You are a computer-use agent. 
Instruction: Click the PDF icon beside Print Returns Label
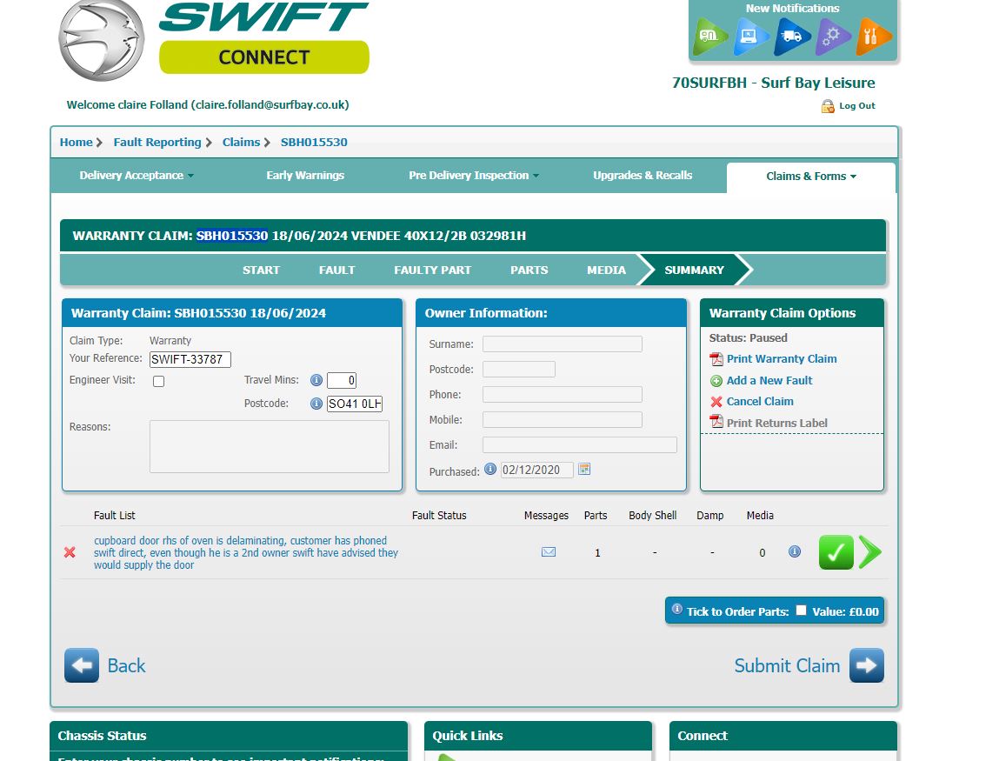716,422
